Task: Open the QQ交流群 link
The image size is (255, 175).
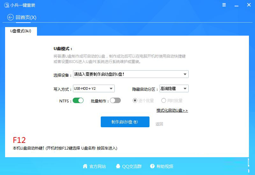Action: [132, 166]
